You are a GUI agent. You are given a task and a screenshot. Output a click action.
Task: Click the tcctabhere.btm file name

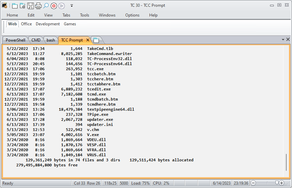coord(104,84)
